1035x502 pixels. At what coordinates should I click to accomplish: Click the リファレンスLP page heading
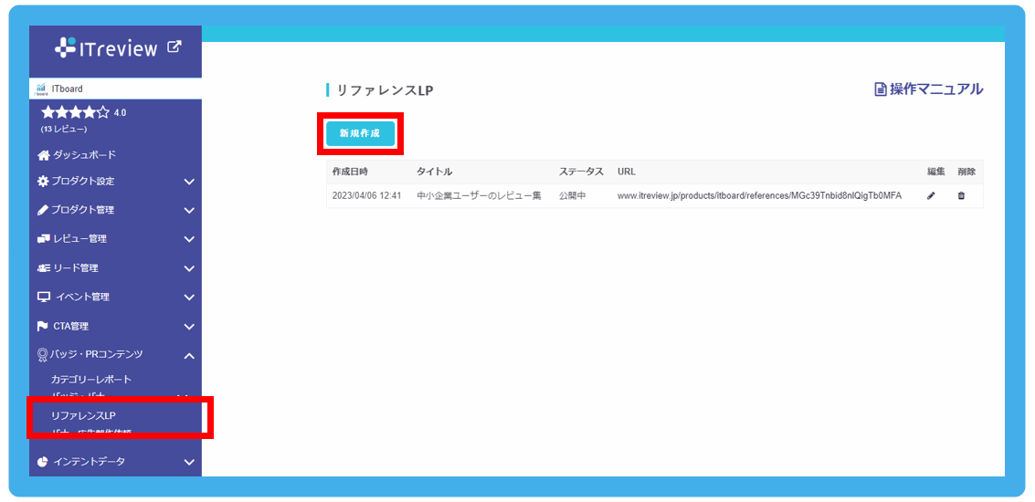click(385, 90)
